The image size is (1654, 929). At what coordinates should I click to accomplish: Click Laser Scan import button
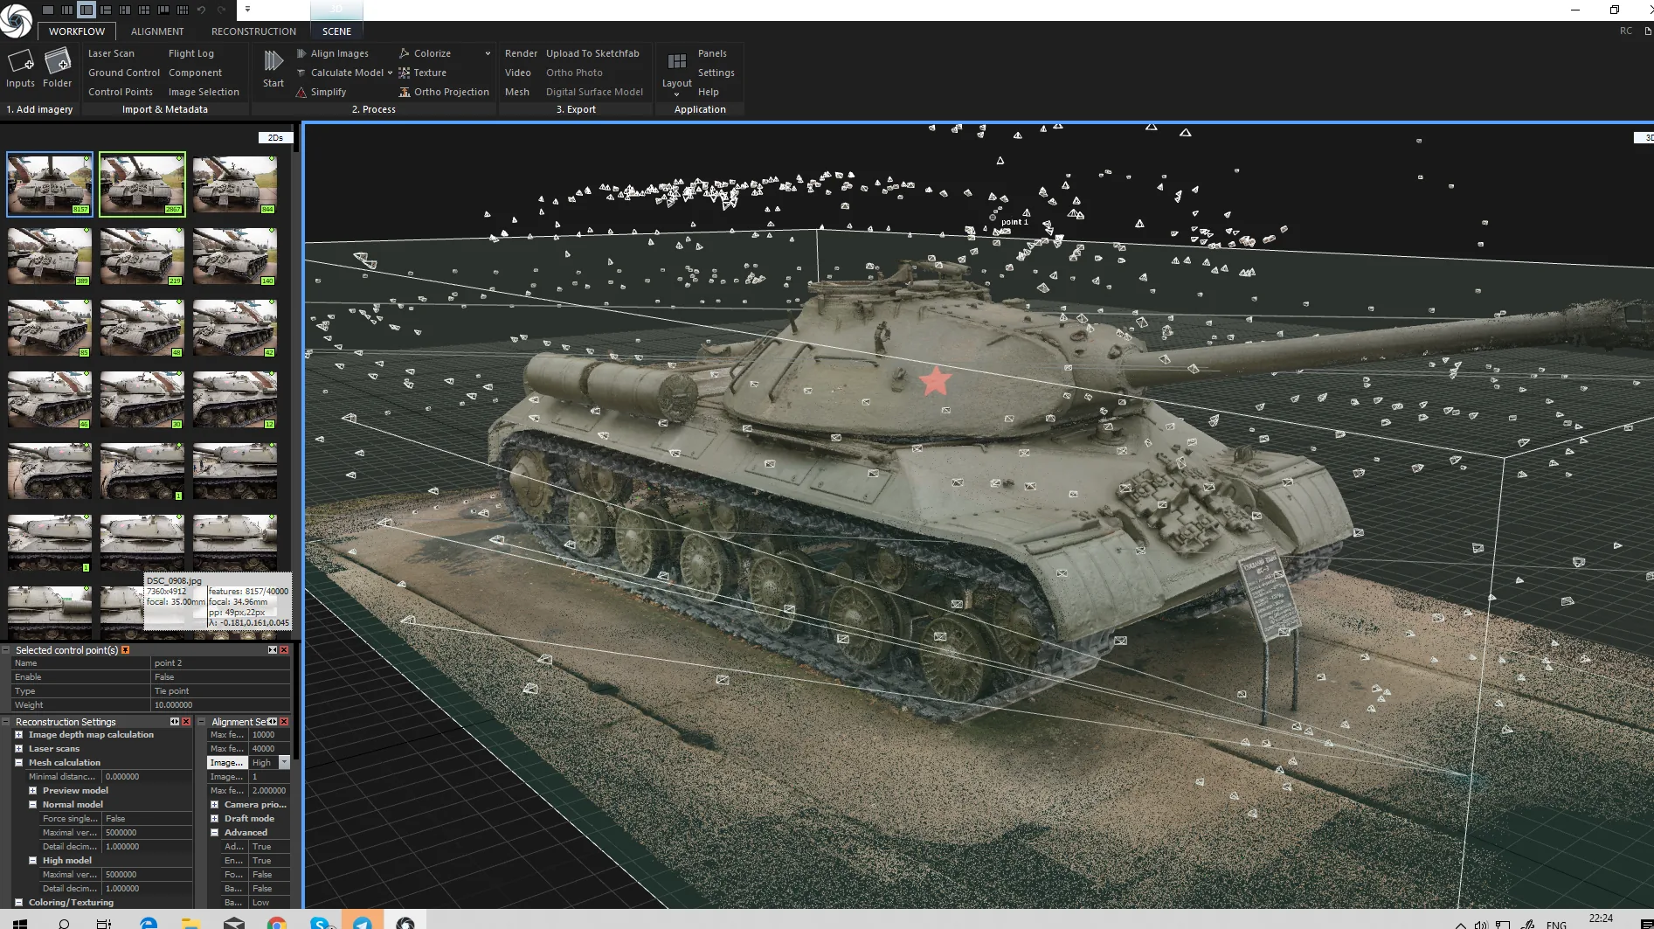tap(111, 53)
